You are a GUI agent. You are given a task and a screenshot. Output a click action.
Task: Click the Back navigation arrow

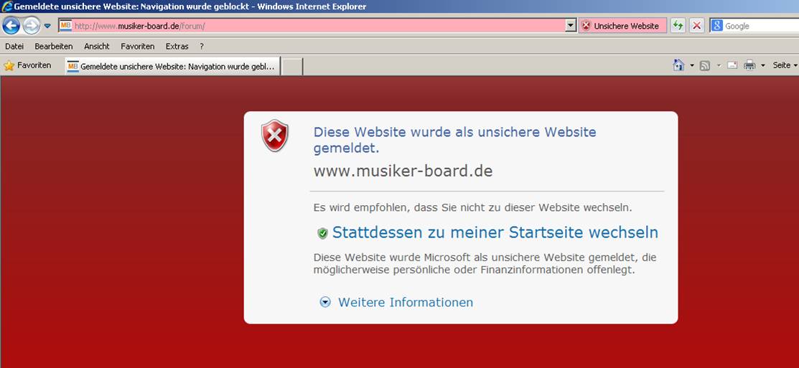tap(11, 25)
